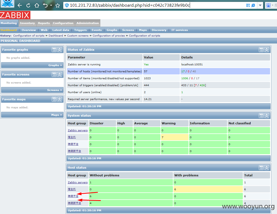Image resolution: width=277 pixels, height=214 pixels.
Task: Collapse the Status of Zabbix widget
Action: coord(267,50)
